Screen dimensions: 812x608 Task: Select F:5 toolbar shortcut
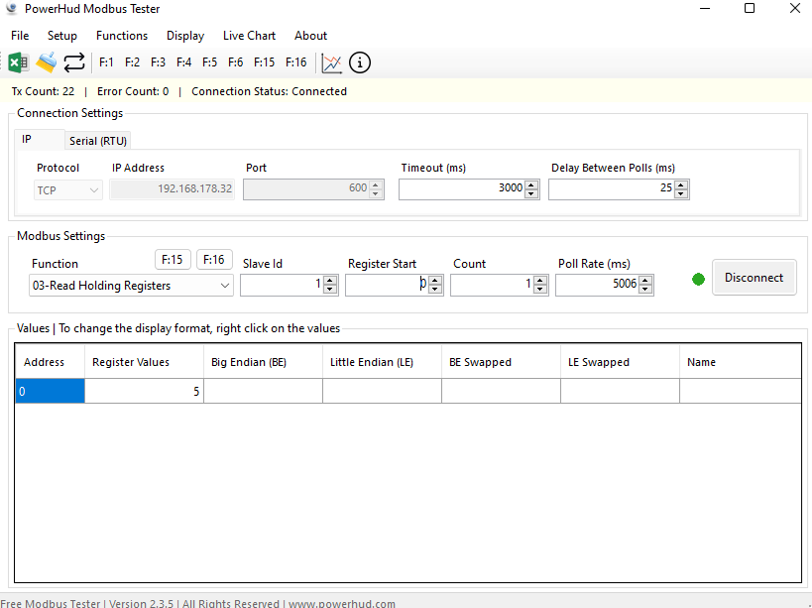[x=210, y=62]
